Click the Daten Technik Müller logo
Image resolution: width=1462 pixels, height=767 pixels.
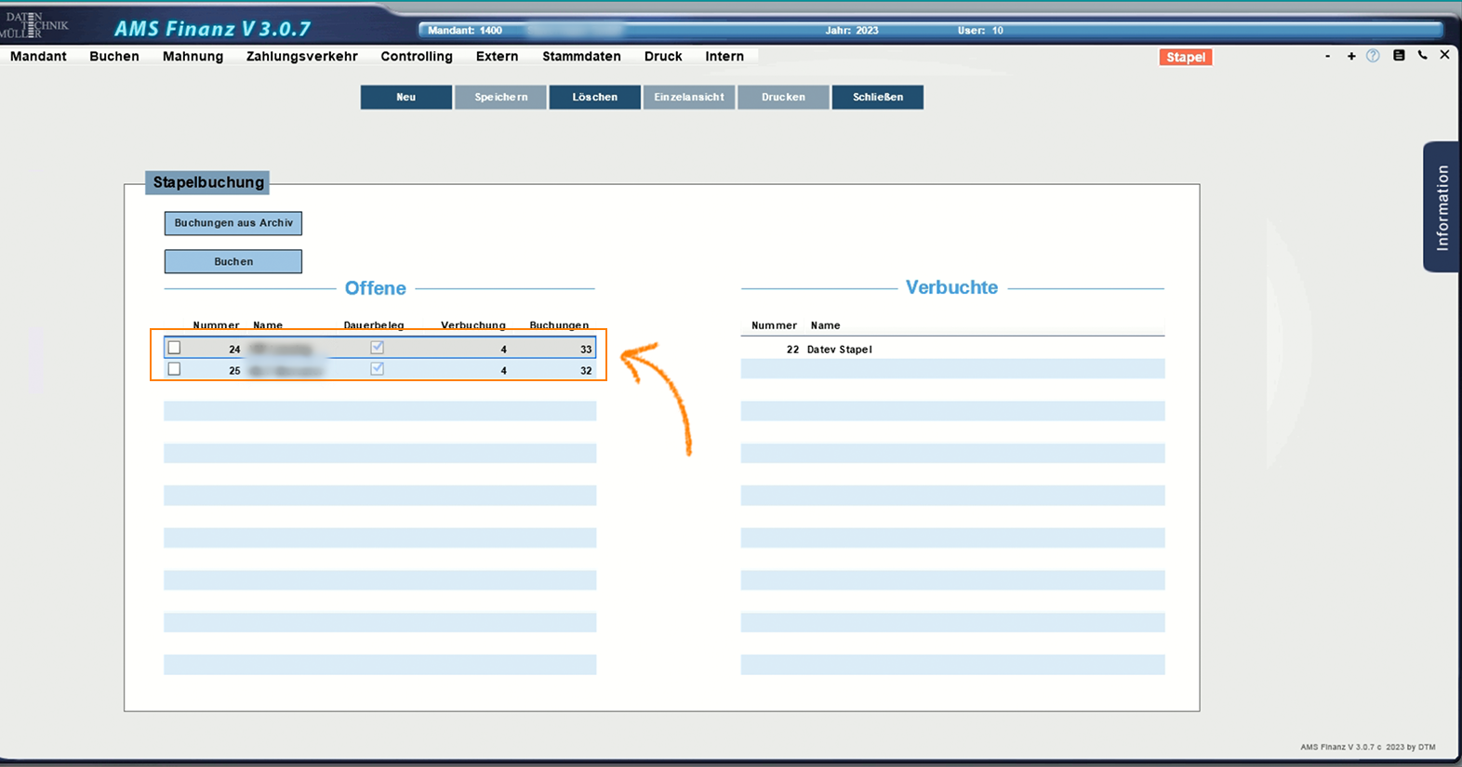pos(34,25)
